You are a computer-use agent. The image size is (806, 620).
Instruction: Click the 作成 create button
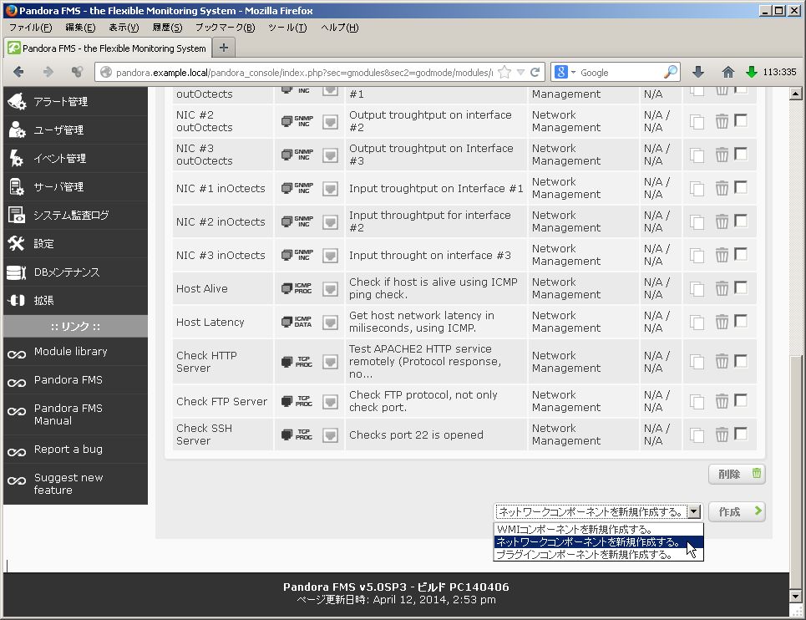click(737, 511)
